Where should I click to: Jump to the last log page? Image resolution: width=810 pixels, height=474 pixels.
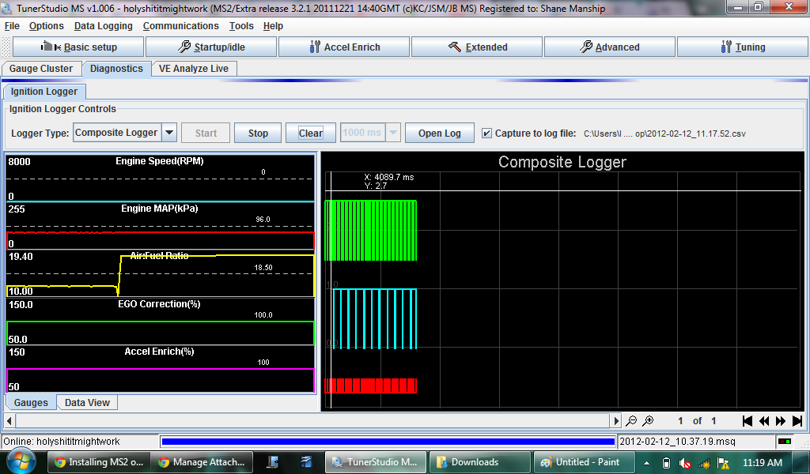pos(797,421)
